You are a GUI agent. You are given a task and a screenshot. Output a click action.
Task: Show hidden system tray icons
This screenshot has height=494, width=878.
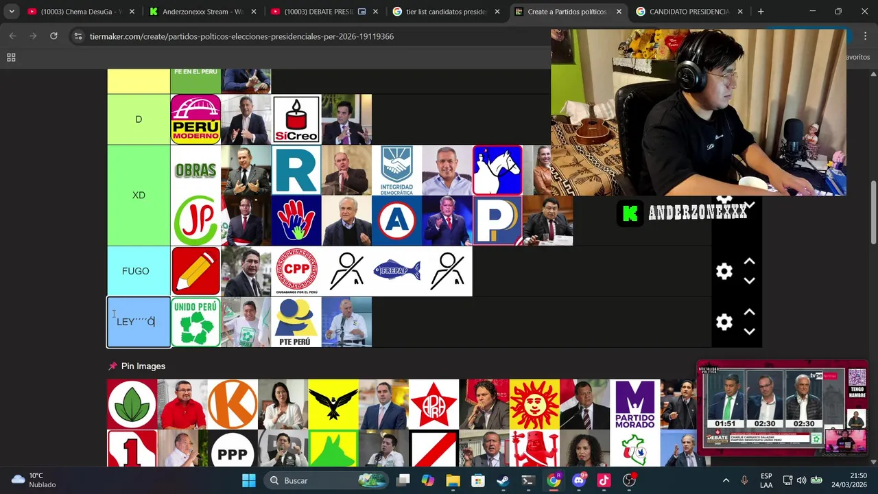point(726,480)
